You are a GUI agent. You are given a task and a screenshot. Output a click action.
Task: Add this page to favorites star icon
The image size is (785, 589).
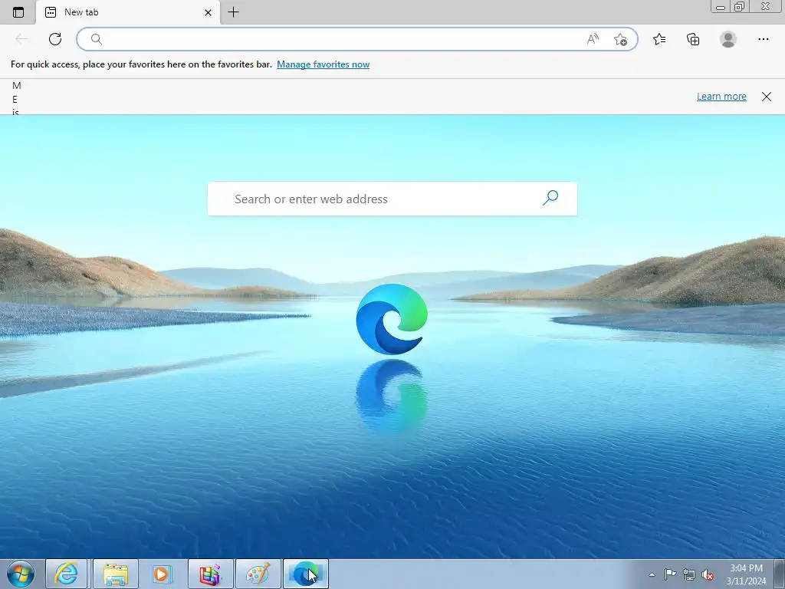(620, 40)
